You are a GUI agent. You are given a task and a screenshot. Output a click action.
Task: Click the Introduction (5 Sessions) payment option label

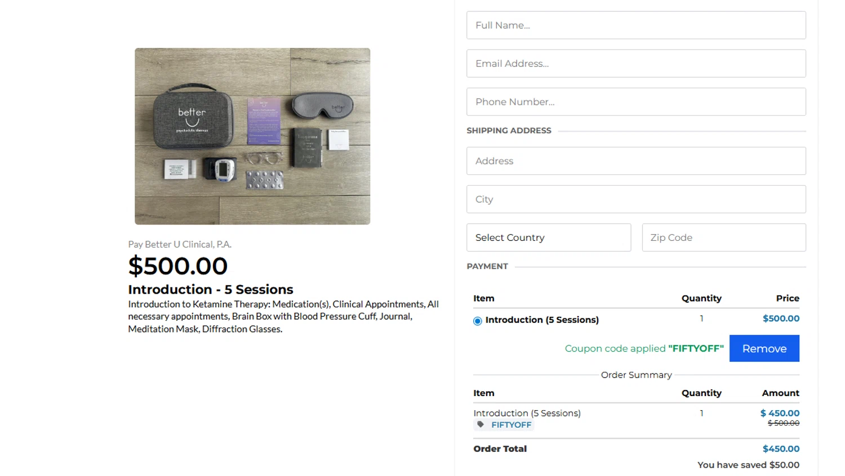(x=542, y=320)
